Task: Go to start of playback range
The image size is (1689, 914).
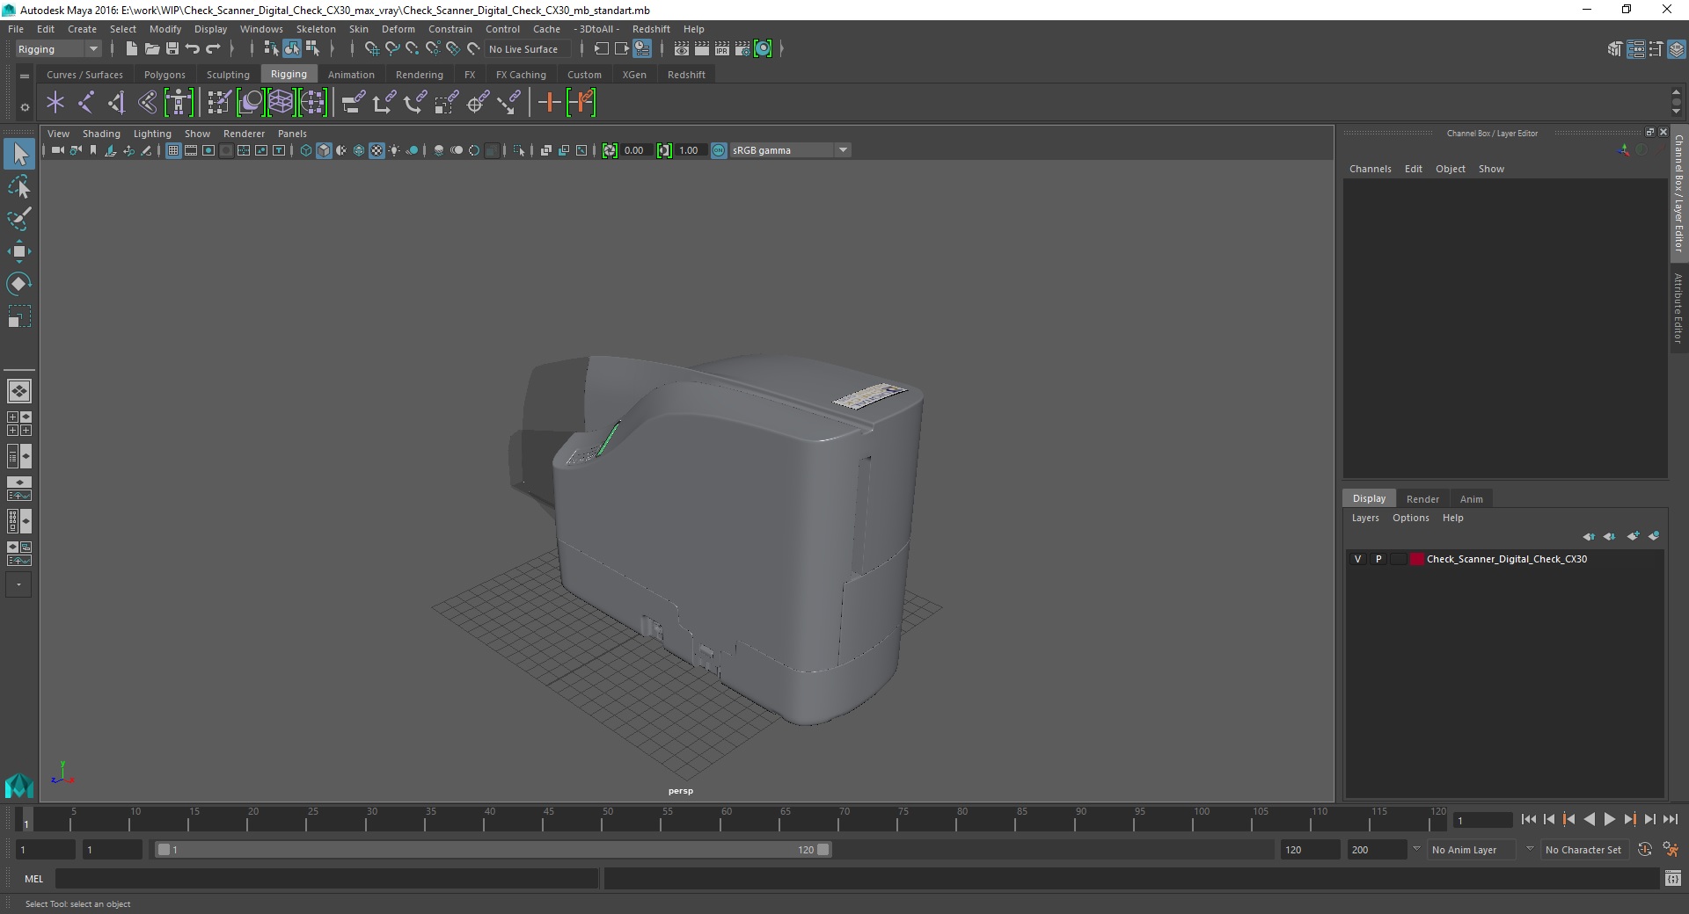Action: click(x=1528, y=819)
